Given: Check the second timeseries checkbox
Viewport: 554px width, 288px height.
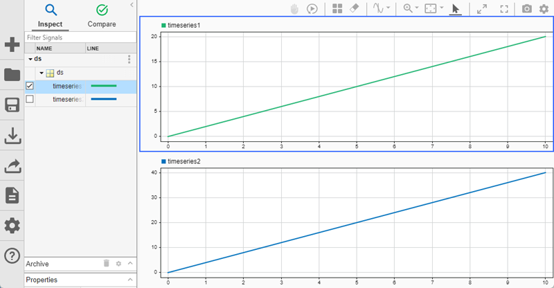Looking at the screenshot, I should click(x=30, y=99).
